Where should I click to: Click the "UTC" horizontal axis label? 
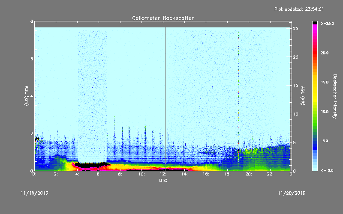pos(163,180)
